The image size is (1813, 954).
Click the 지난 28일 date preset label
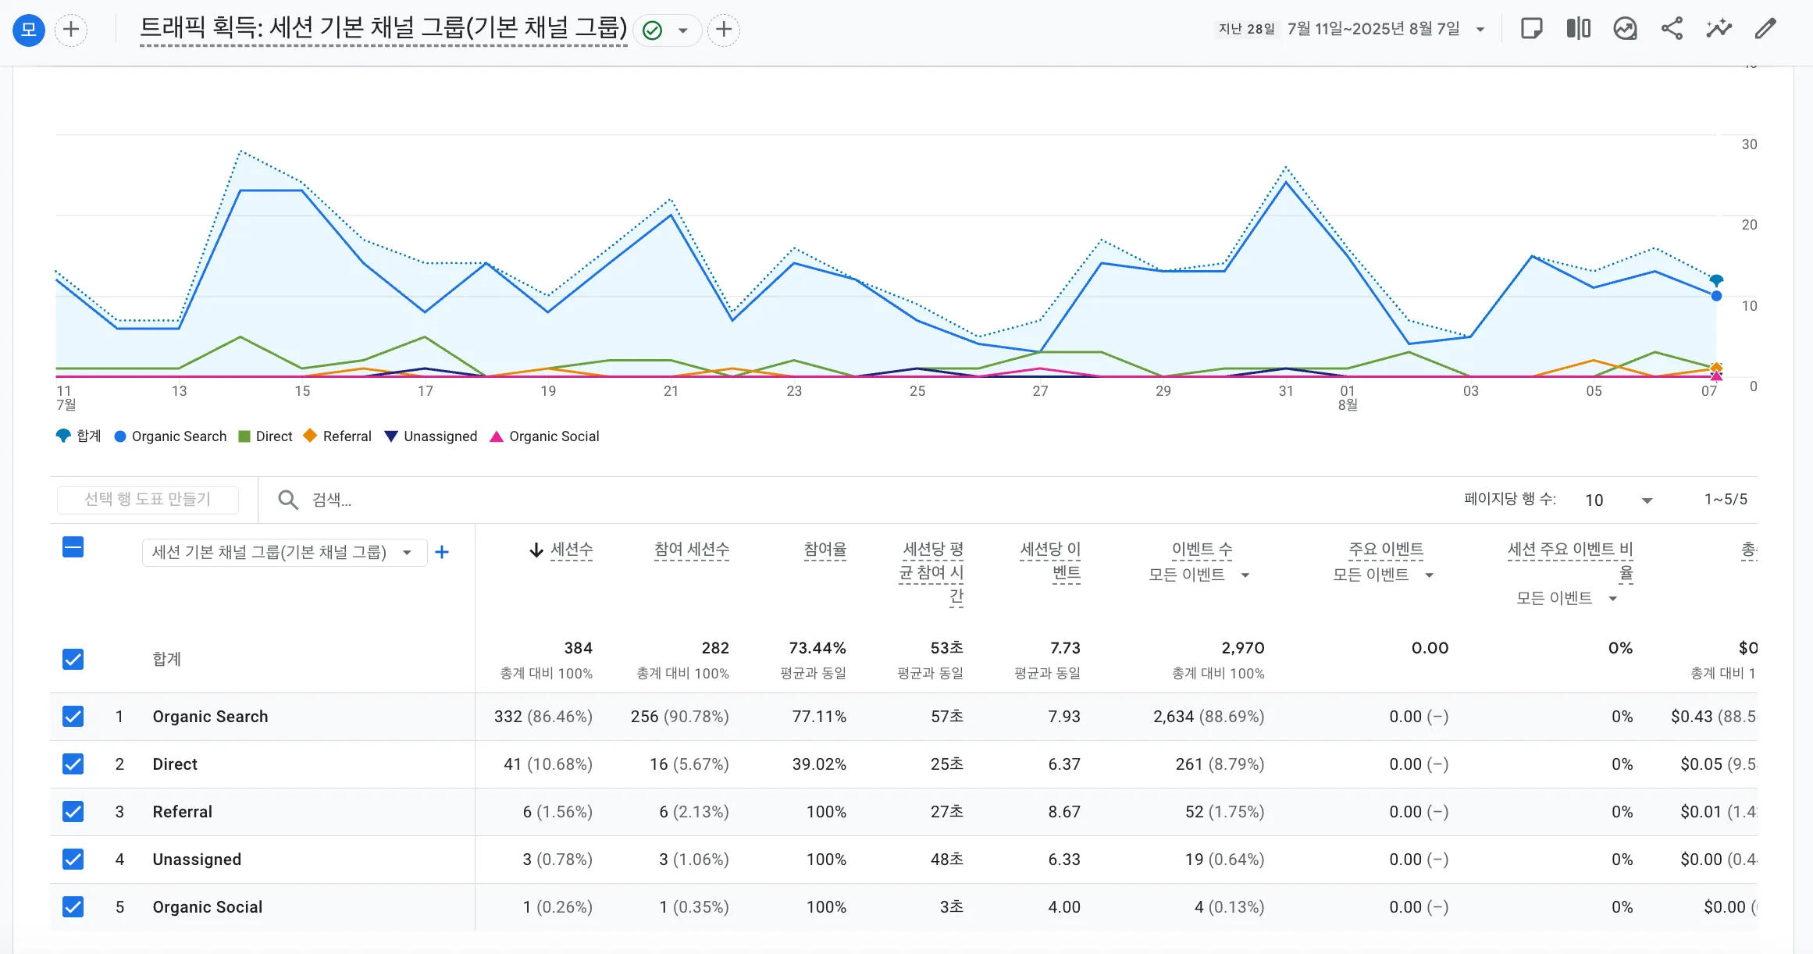(x=1247, y=29)
